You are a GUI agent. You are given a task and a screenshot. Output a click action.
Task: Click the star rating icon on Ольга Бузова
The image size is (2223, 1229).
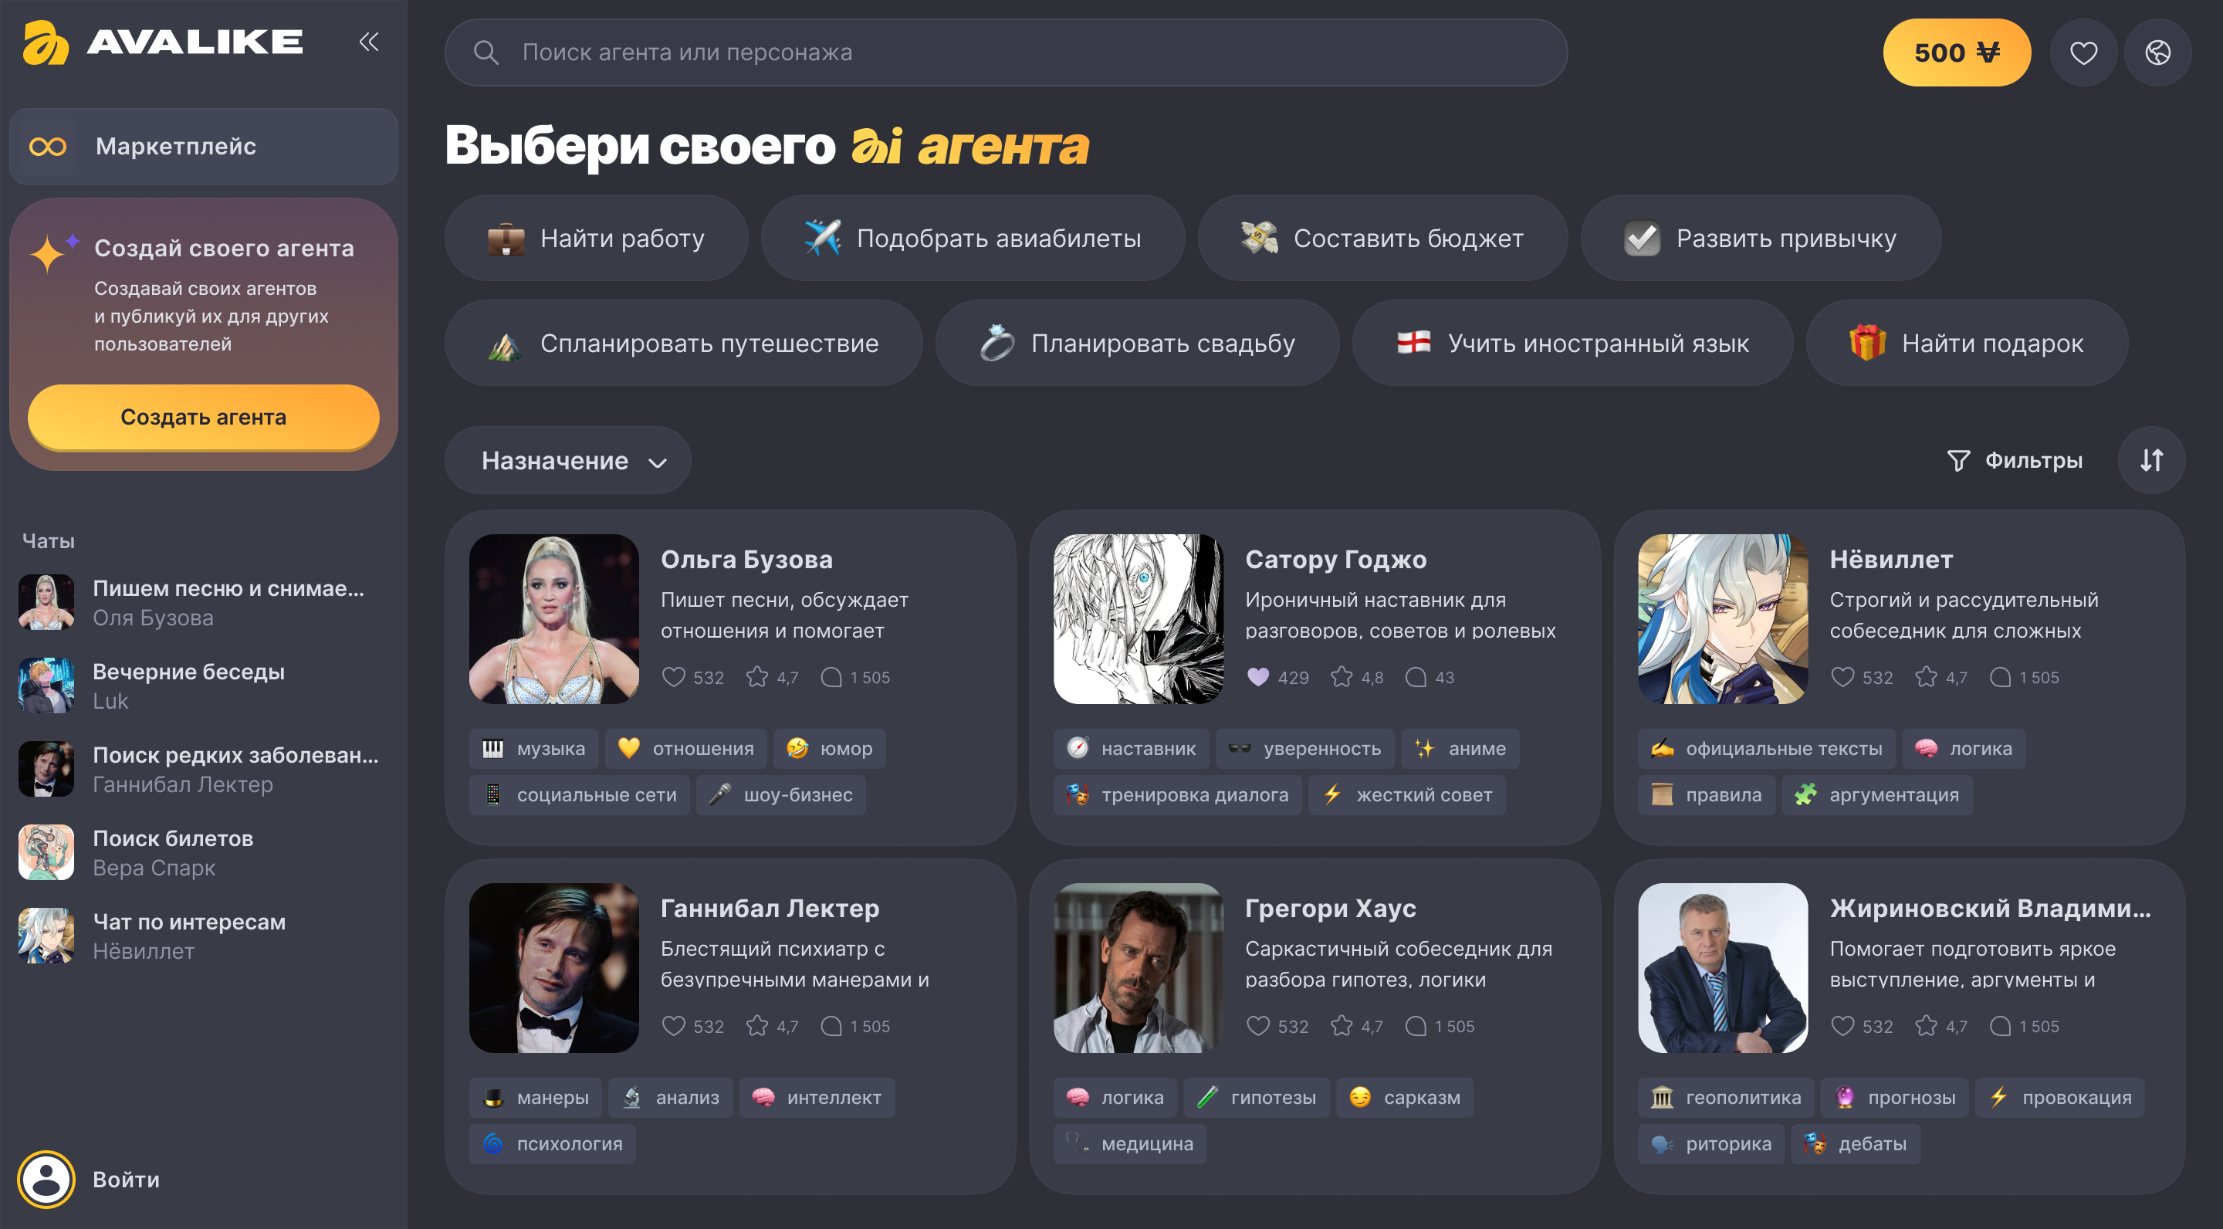(x=756, y=678)
